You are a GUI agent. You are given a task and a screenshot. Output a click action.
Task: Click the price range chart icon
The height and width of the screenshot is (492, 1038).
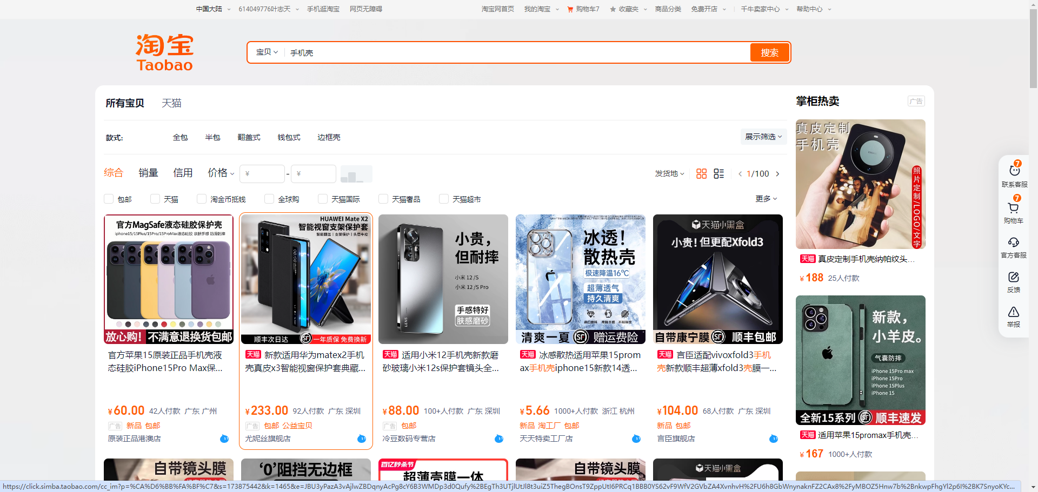click(x=356, y=174)
